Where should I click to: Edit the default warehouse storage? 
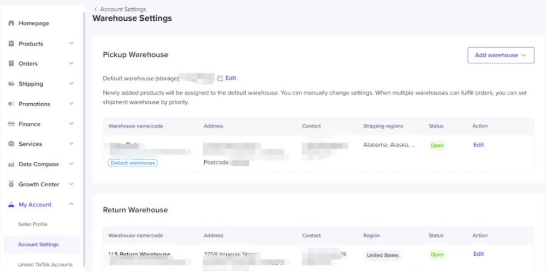click(227, 78)
